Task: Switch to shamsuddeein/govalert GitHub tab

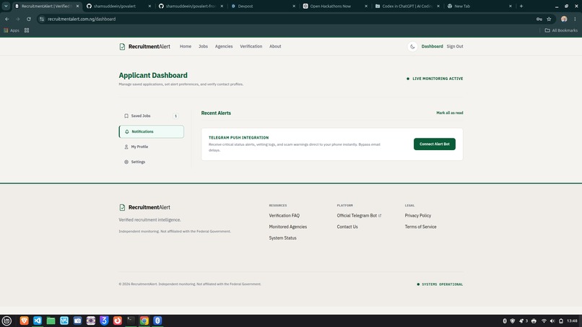Action: pyautogui.click(x=115, y=6)
